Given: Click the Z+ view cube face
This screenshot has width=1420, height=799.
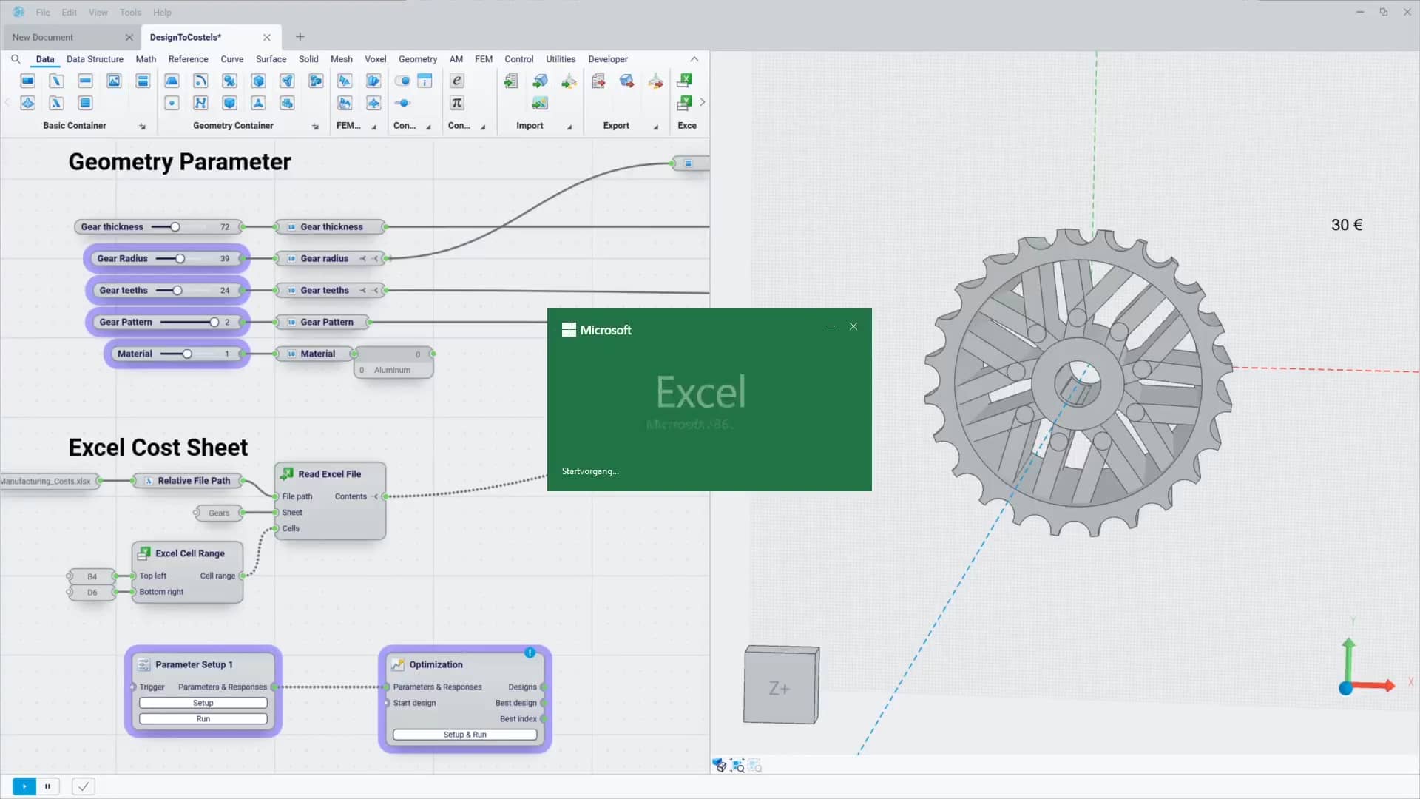Looking at the screenshot, I should coord(780,689).
